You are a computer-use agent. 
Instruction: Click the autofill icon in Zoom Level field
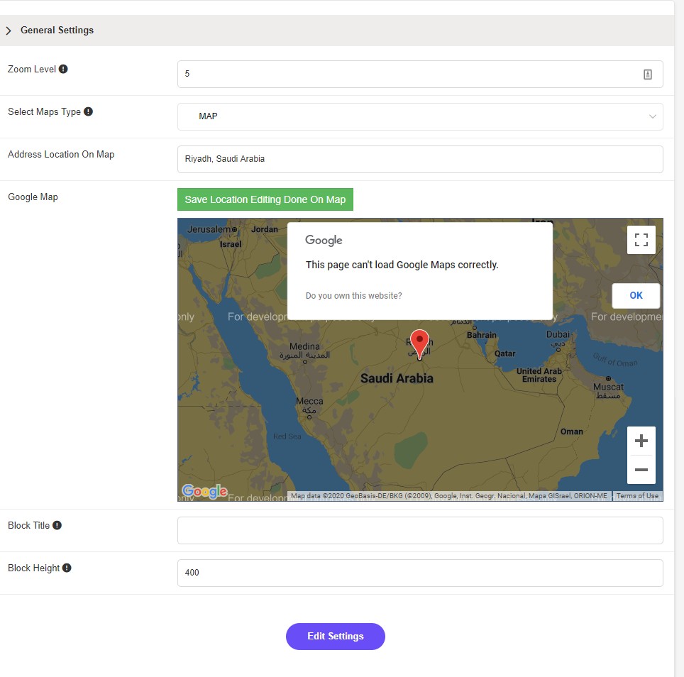pos(648,74)
